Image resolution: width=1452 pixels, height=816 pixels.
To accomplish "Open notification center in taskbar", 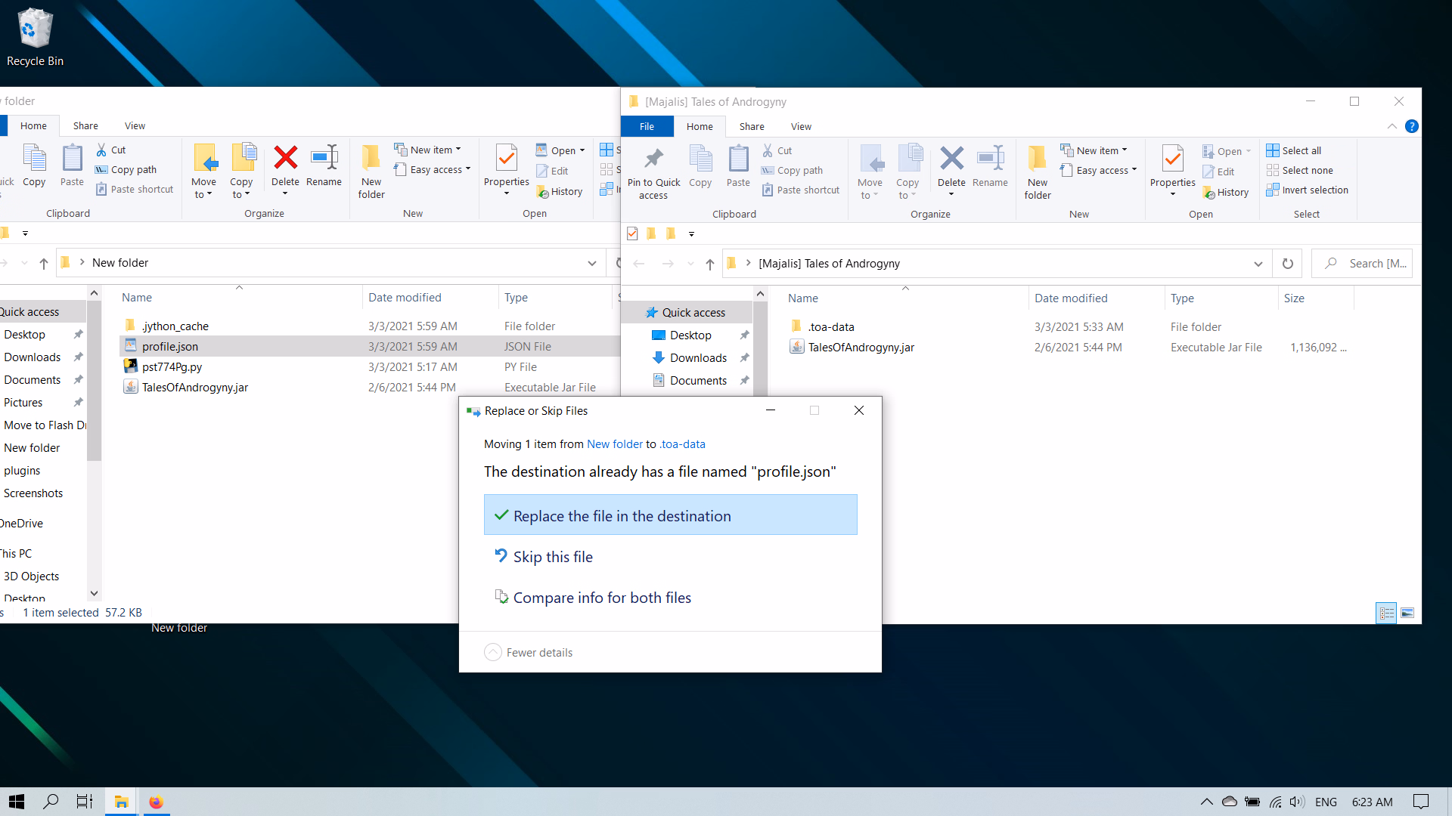I will click(x=1421, y=802).
